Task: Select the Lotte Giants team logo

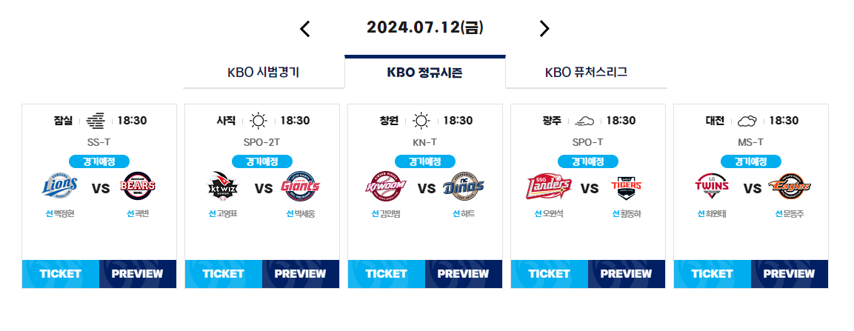Action: coord(301,187)
